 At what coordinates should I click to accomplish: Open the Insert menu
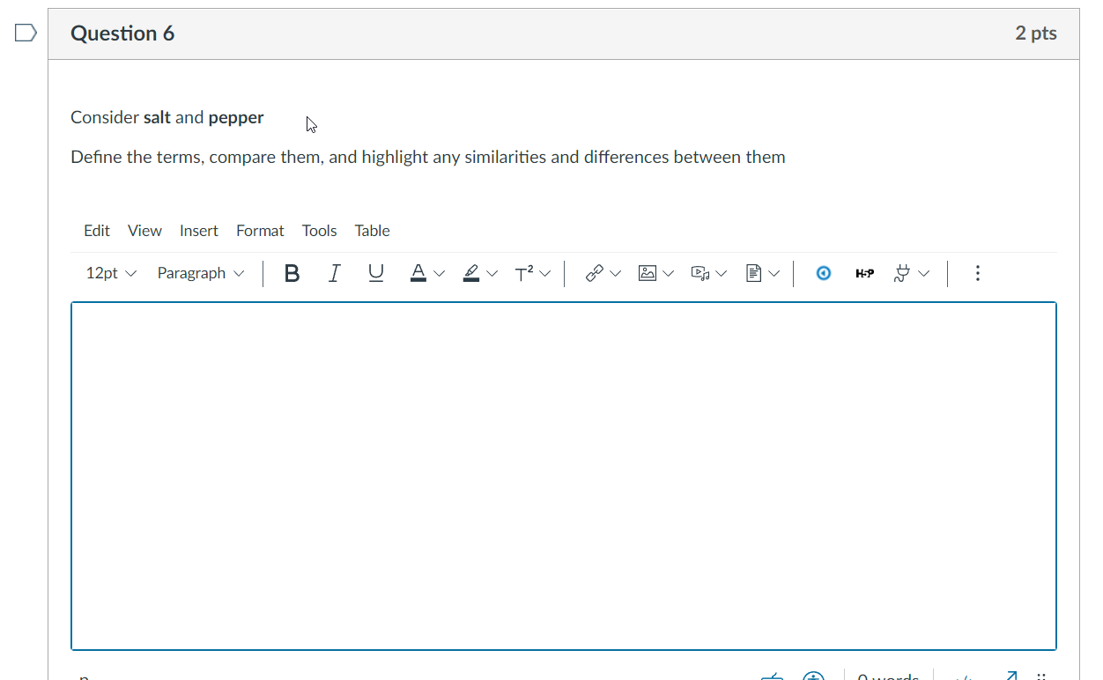(x=199, y=231)
